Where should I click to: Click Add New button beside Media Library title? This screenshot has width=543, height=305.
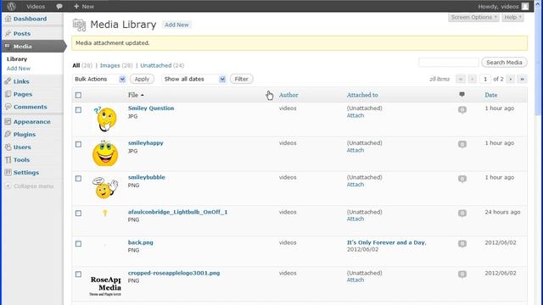pos(176,25)
